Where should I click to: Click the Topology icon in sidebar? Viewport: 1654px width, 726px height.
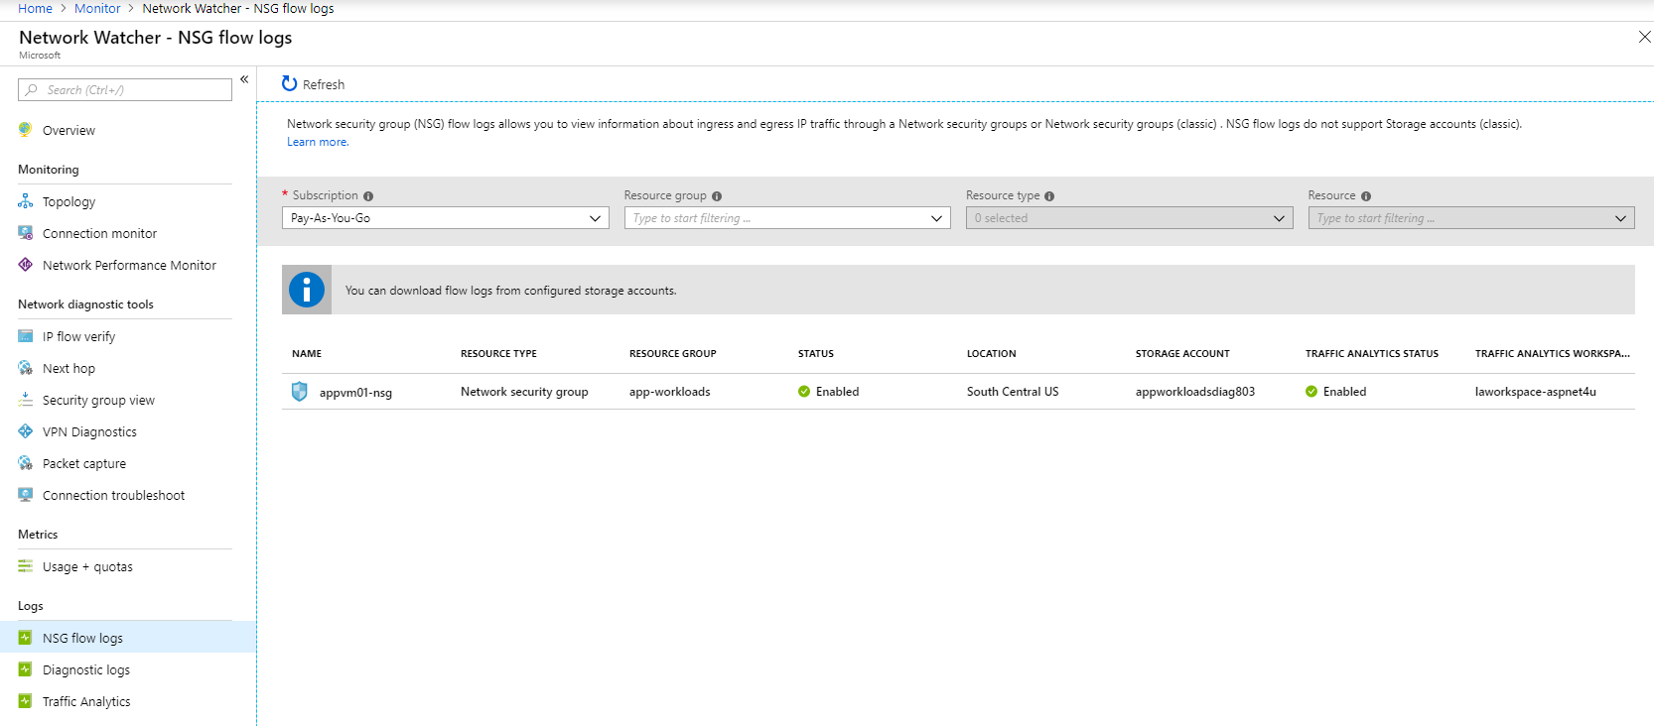pyautogui.click(x=25, y=201)
